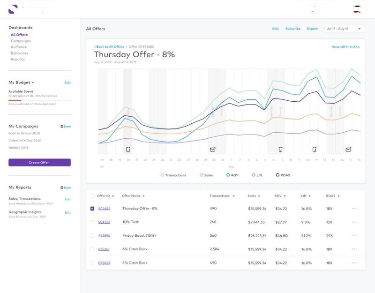Open offer ID 745896 link

(x=104, y=236)
